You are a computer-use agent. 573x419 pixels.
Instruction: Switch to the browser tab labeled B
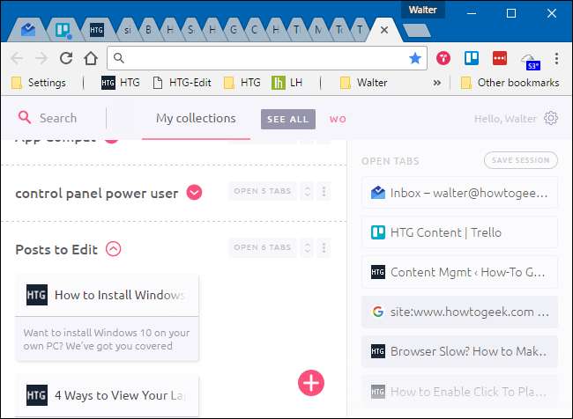coord(148,30)
